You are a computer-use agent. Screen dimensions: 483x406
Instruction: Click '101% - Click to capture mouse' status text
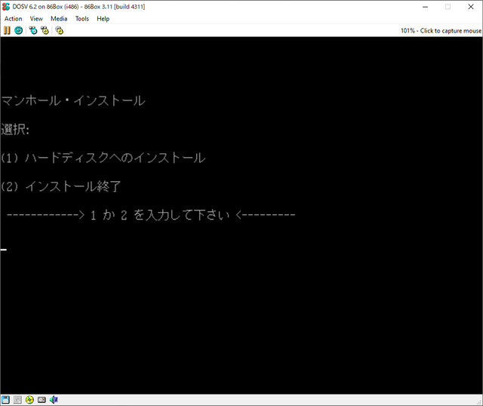[x=441, y=30]
